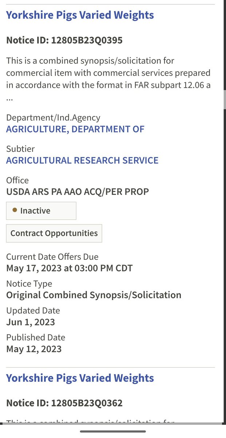Open the AGRICULTURAL RESEARCH SERVICE subtier link
Screen dimensions: 226x438
[82, 160]
